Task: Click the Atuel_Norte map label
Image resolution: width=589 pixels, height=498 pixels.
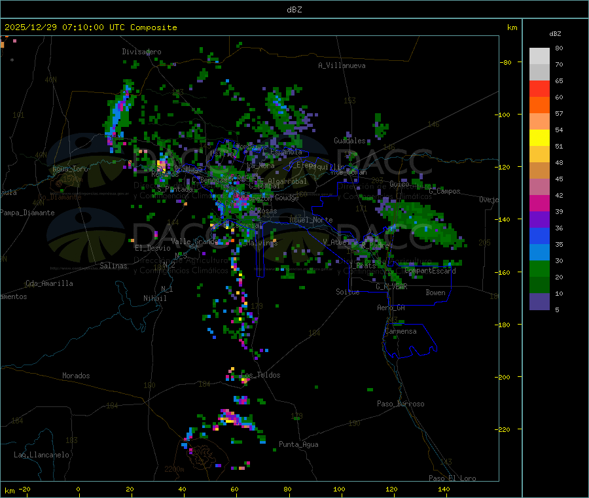Action: pos(311,220)
